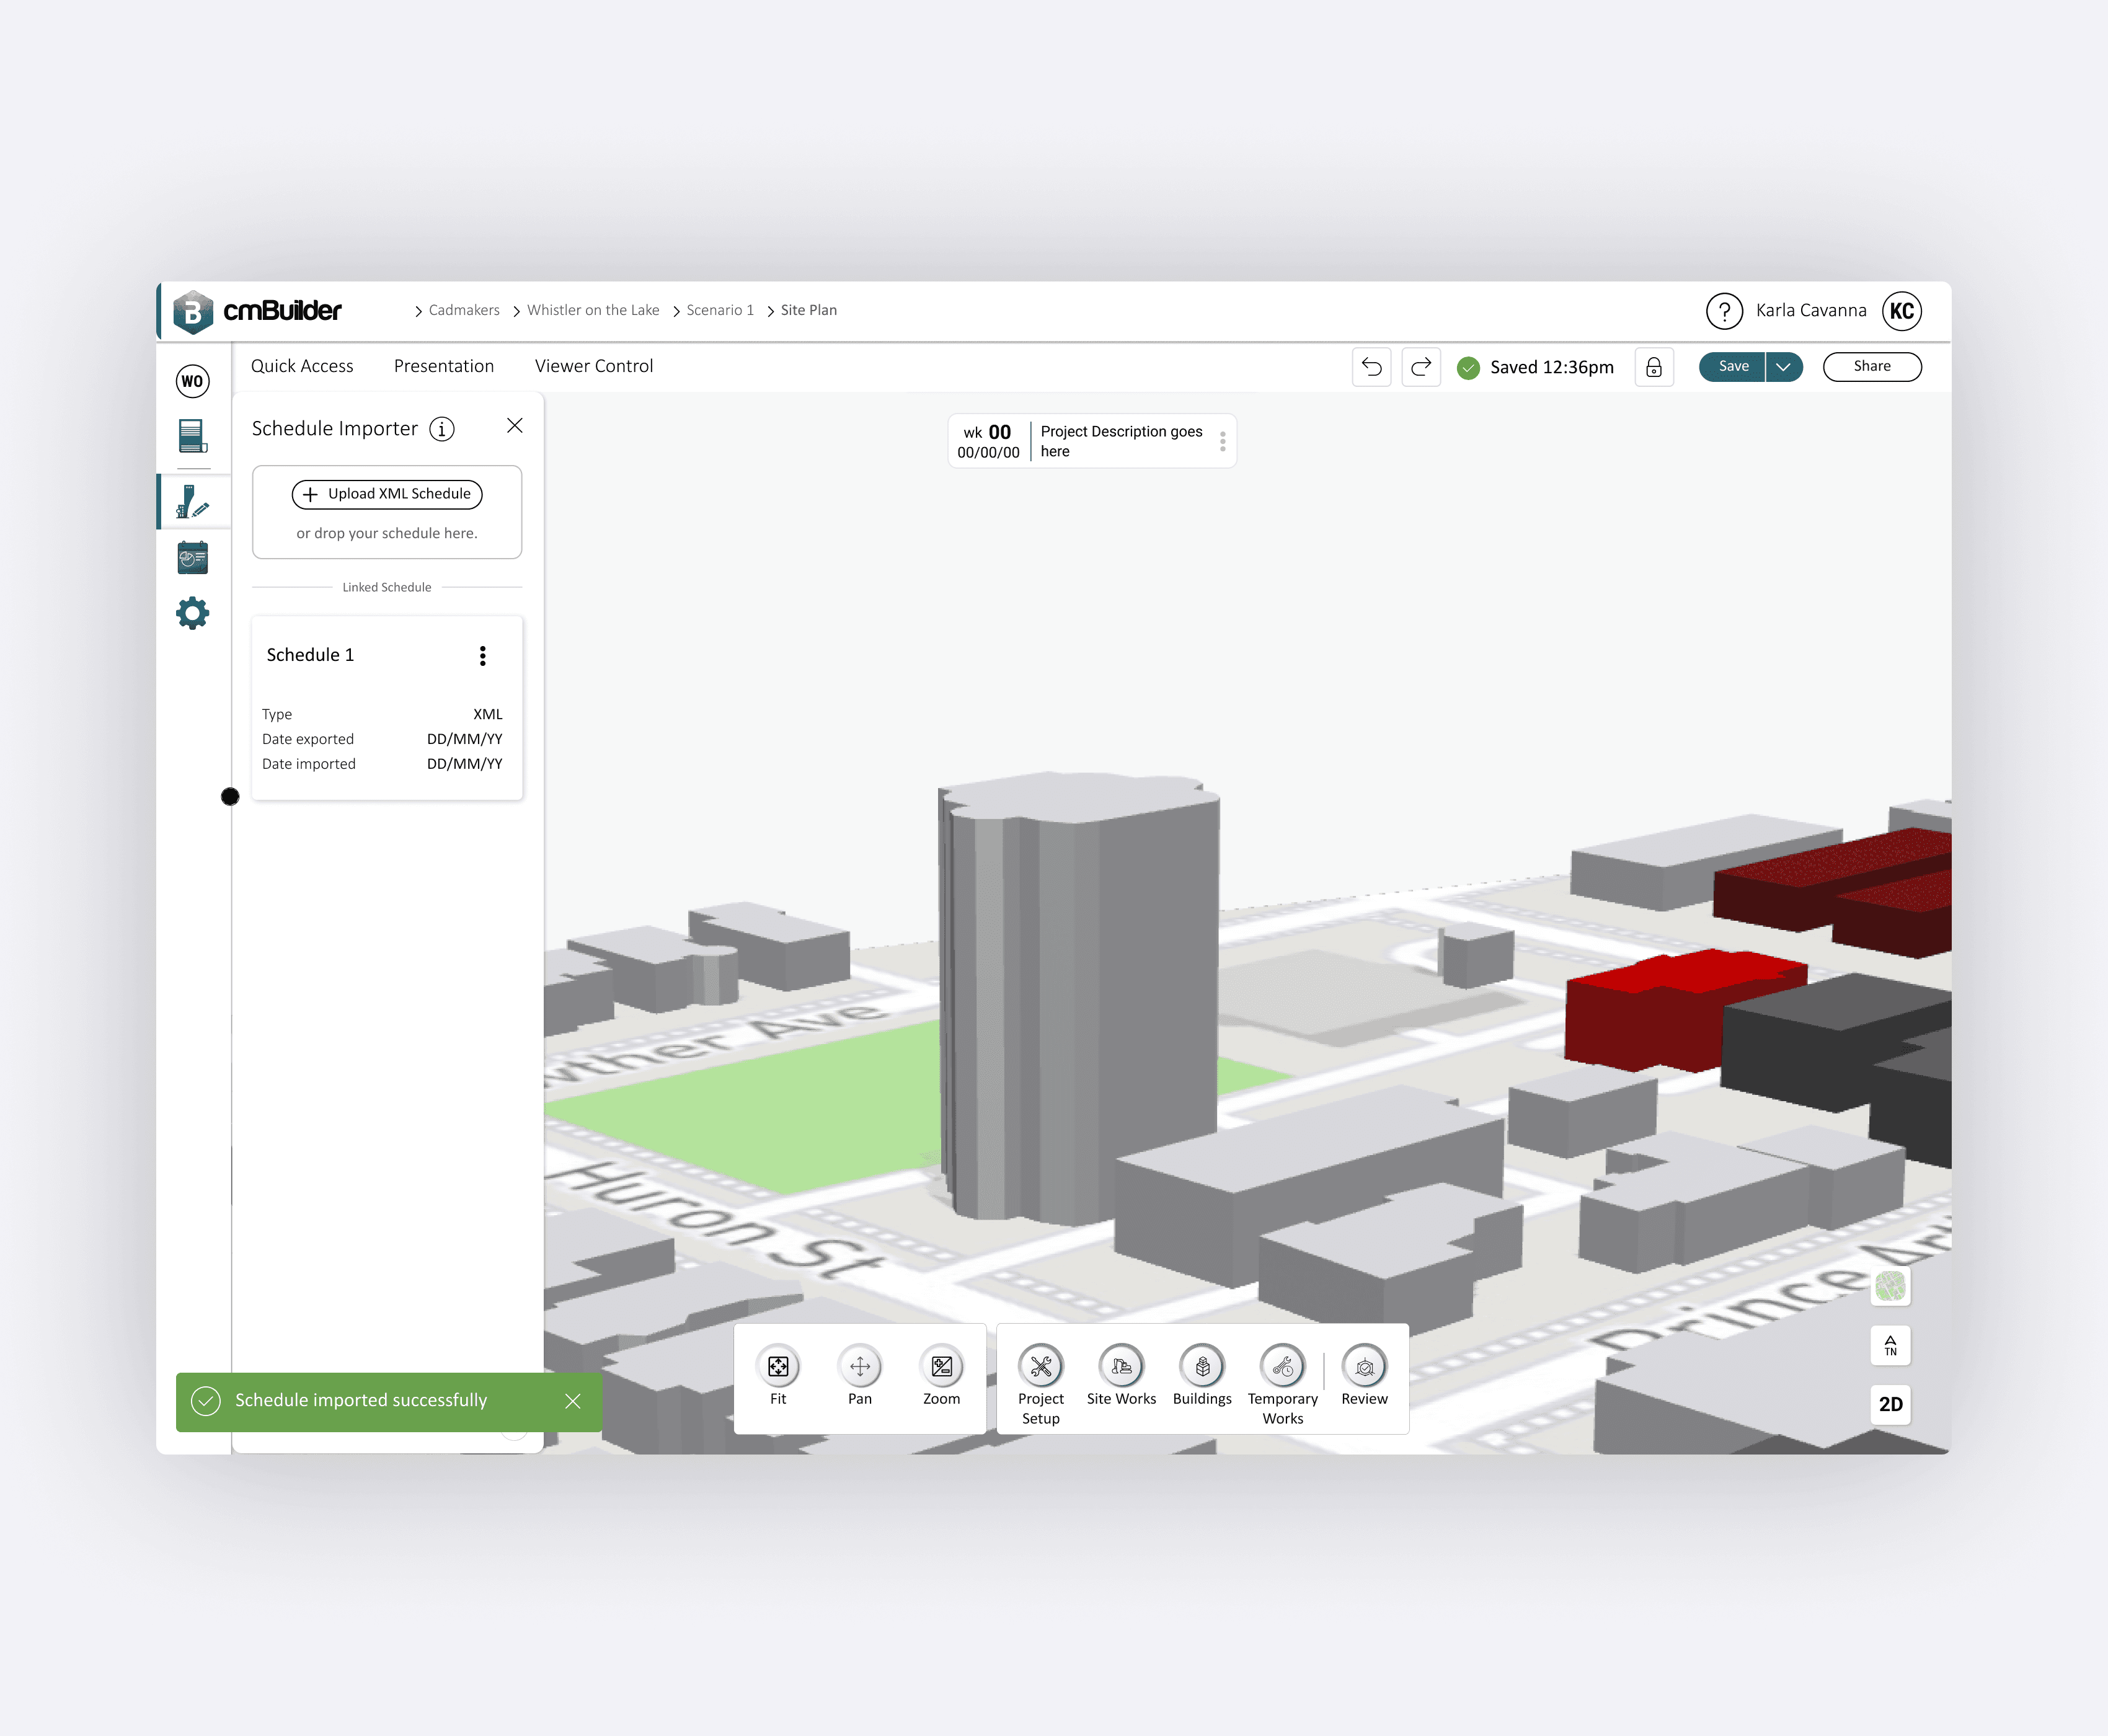This screenshot has width=2108, height=1736.
Task: Open the Site Works tools
Action: coord(1121,1367)
